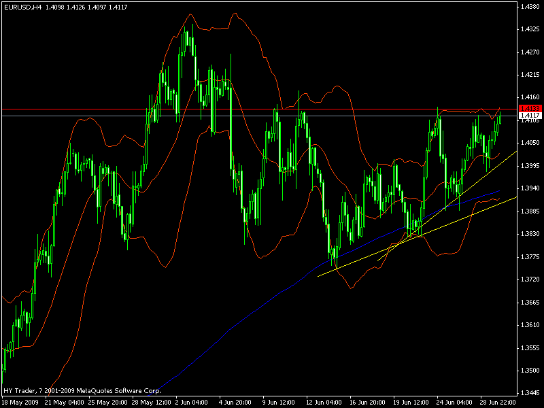Click the 28 Jun 22:00 time label
The width and height of the screenshot is (544, 408).
[x=498, y=403]
